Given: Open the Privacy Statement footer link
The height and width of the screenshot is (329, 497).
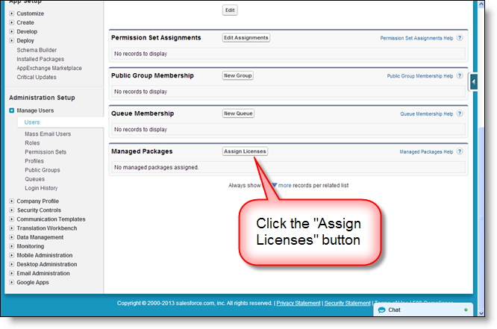Looking at the screenshot, I should tap(298, 303).
